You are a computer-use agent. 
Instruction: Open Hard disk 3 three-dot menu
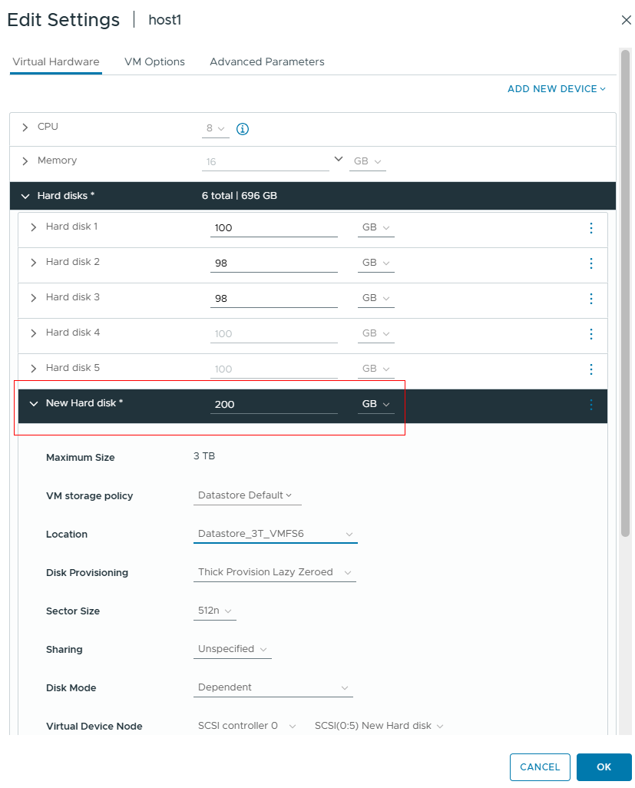[590, 299]
